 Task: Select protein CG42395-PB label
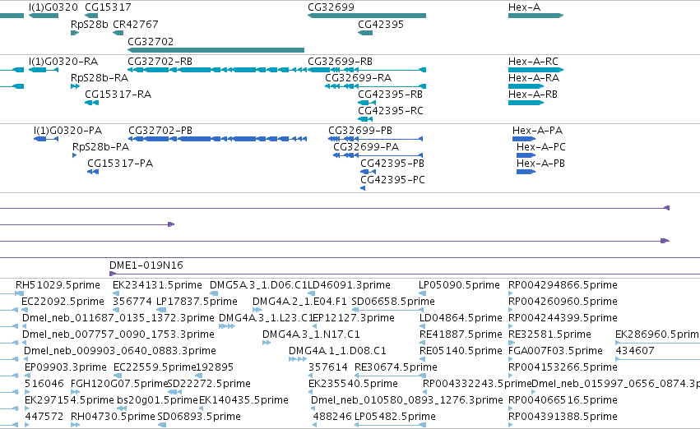392,164
